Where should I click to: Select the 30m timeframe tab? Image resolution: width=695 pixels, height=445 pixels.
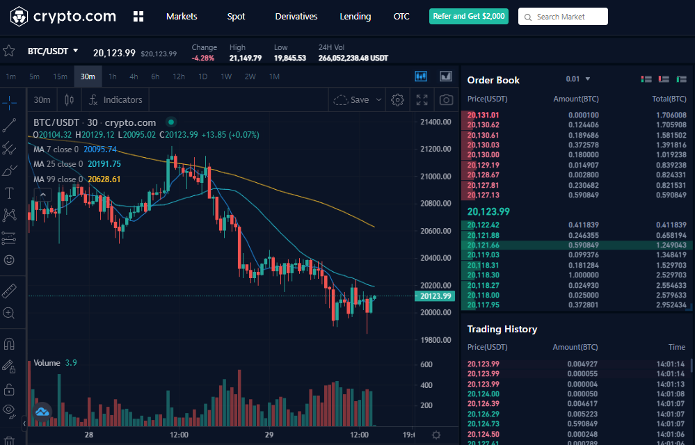[88, 76]
